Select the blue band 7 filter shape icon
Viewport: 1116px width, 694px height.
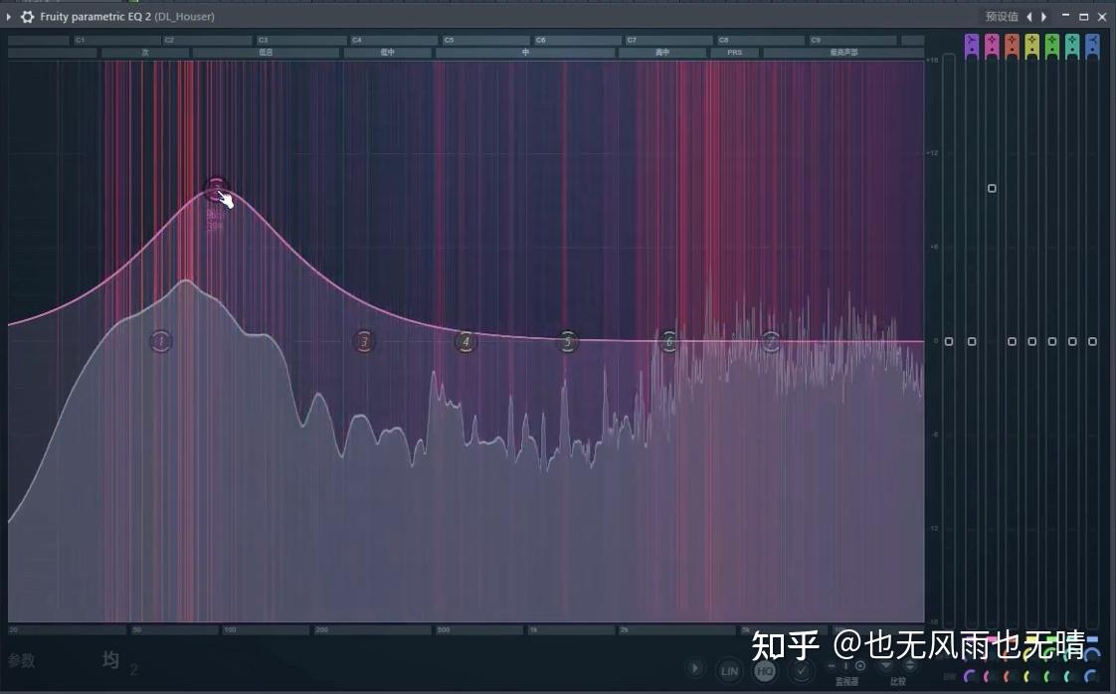1091,45
